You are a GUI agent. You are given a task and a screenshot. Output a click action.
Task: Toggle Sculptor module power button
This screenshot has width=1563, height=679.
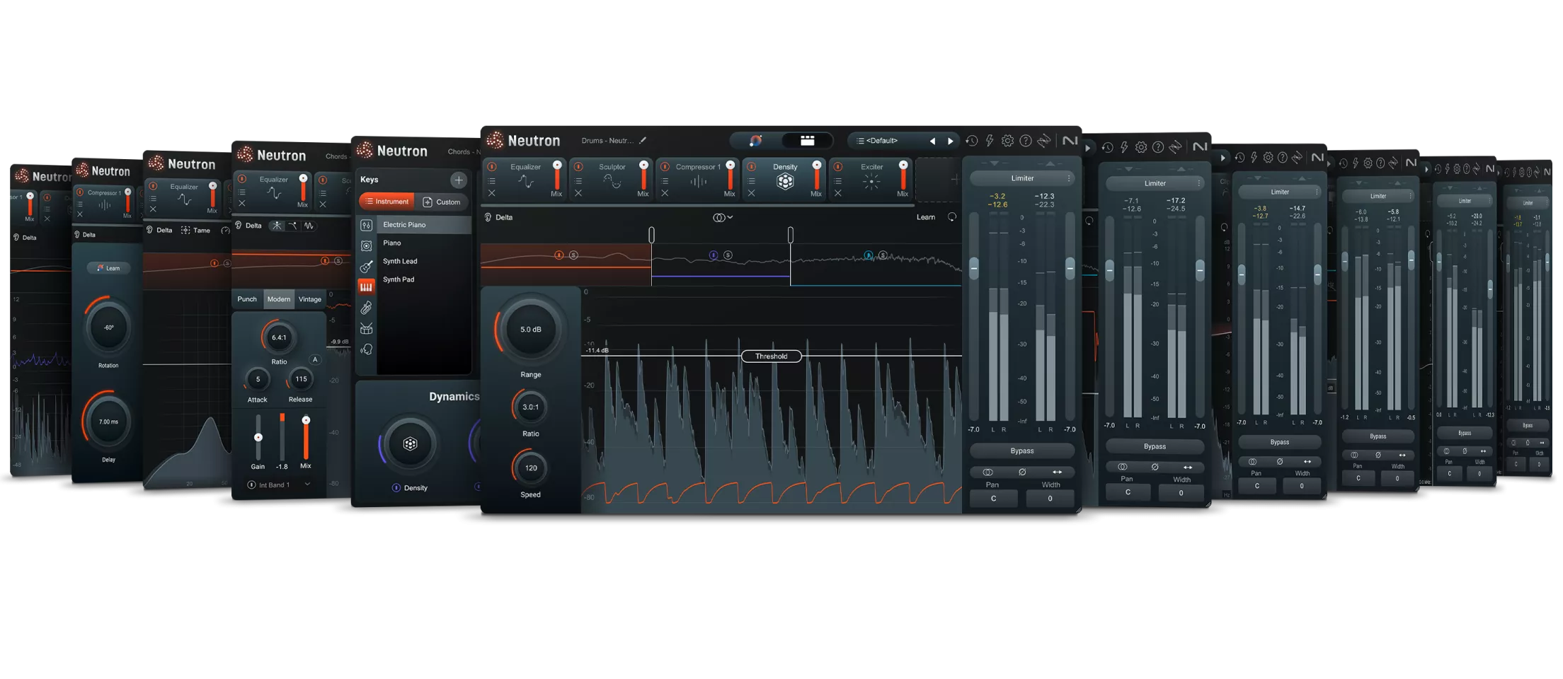(578, 167)
